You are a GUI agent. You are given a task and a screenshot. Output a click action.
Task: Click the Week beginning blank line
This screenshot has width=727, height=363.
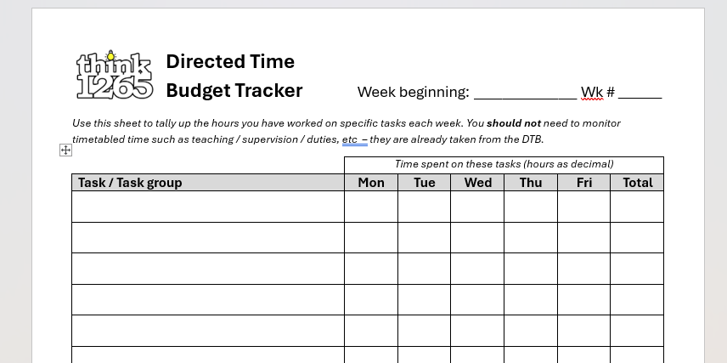tap(526, 94)
